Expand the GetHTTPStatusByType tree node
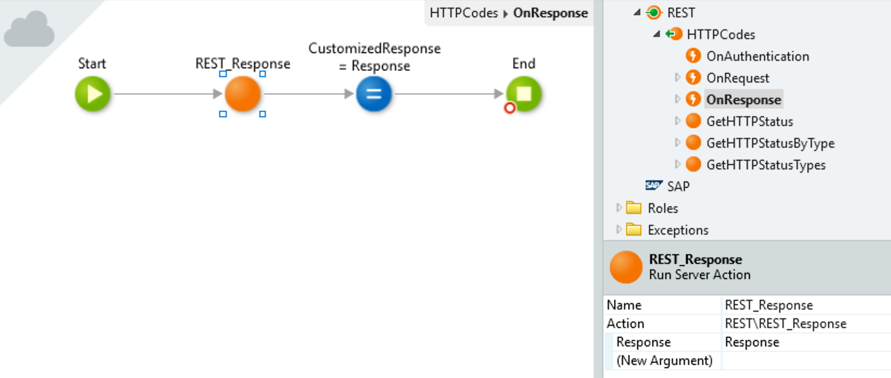Screen dimensions: 891x378 point(677,143)
